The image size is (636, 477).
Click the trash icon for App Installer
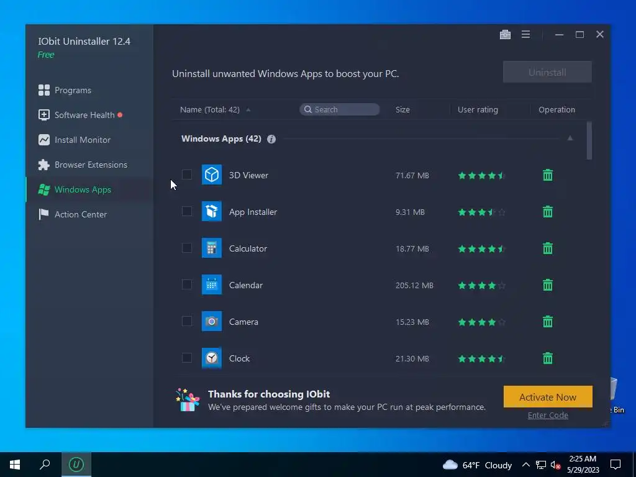[548, 212]
